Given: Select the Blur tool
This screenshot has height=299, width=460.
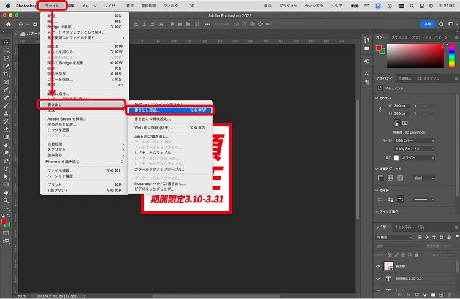Looking at the screenshot, I should [x=6, y=145].
